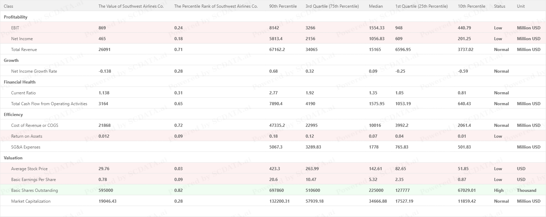Select the Cost of Revenue or COGS label
Screen dimensions: 546x217
(35, 125)
